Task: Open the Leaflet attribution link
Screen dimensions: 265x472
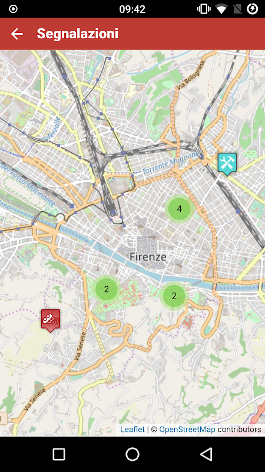Action: click(x=132, y=430)
